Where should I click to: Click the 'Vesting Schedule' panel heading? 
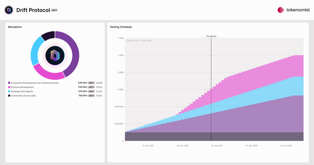[121, 27]
